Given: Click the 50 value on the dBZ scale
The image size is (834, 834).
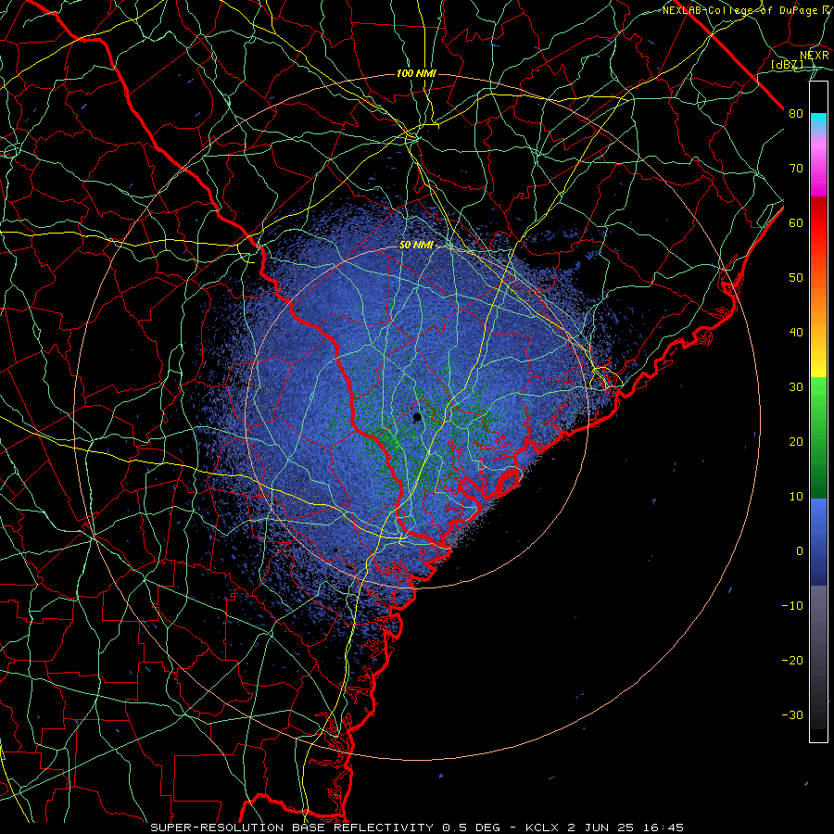Looking at the screenshot, I should (796, 278).
